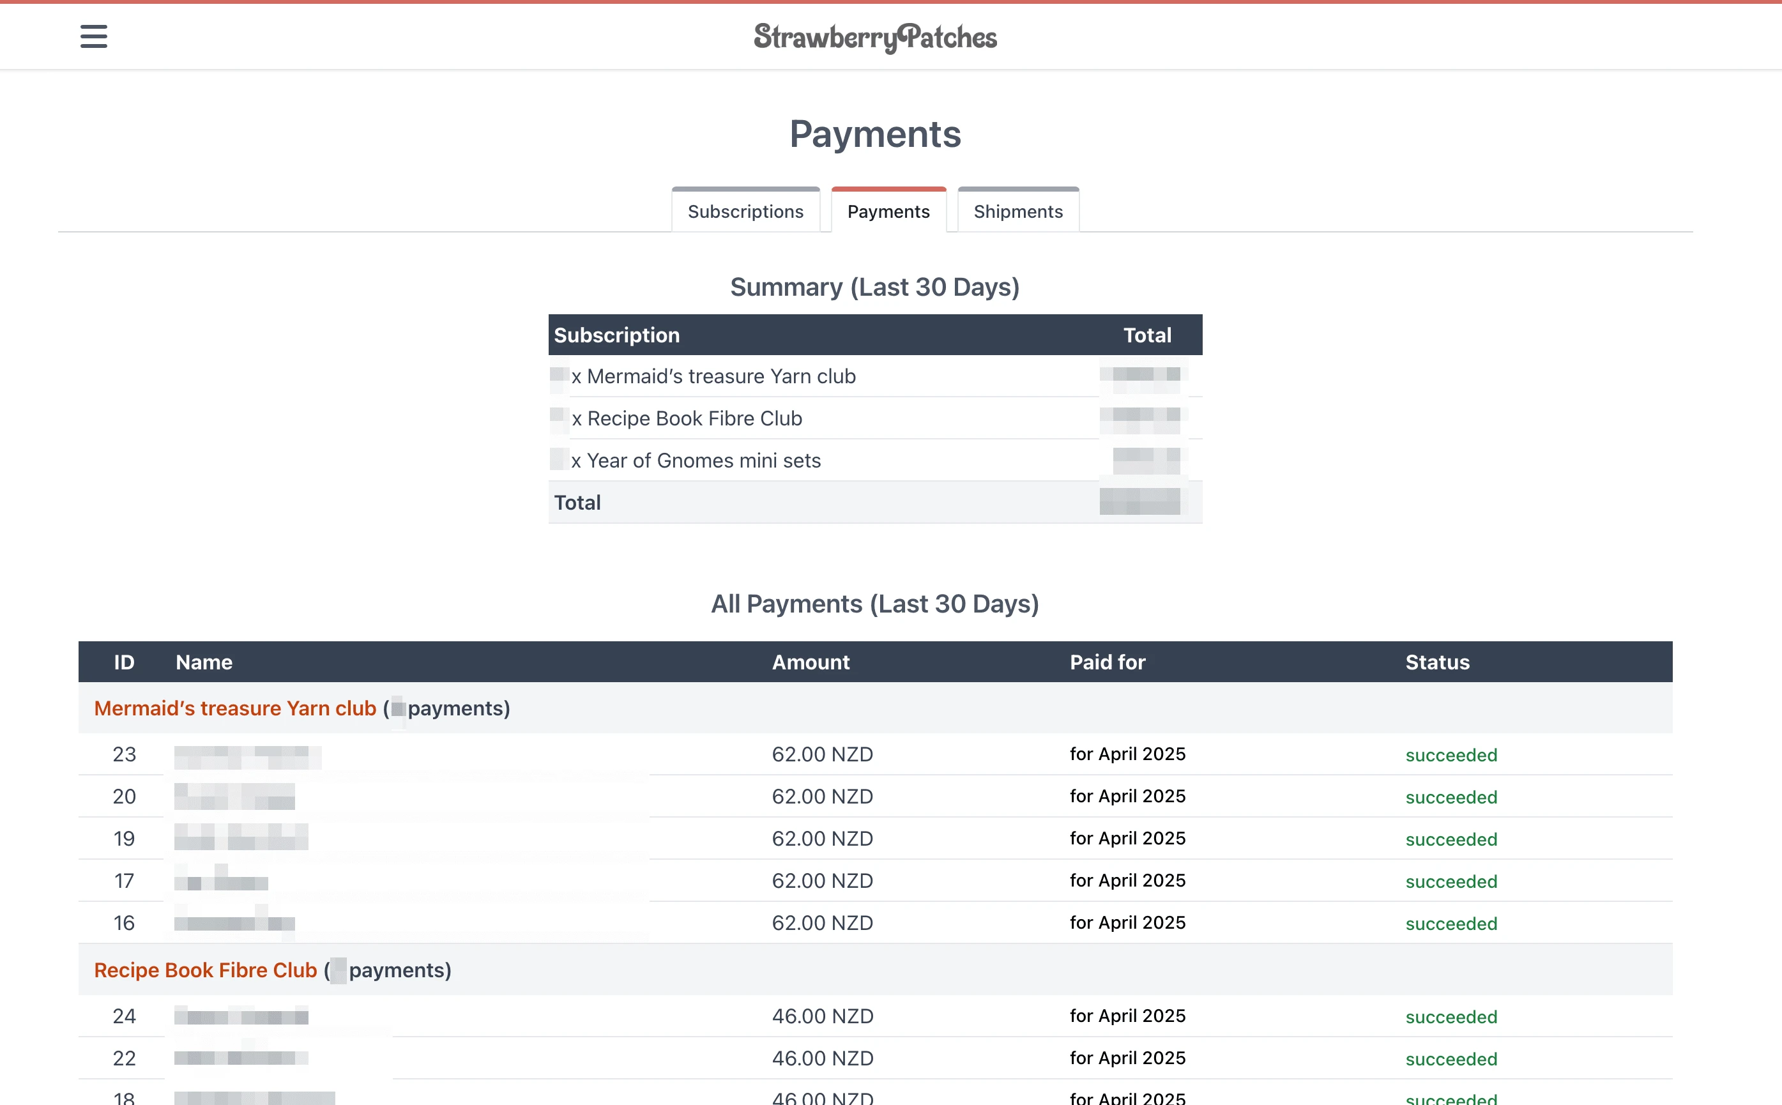Switch to the Subscriptions tab
This screenshot has height=1105, width=1782.
click(x=745, y=211)
